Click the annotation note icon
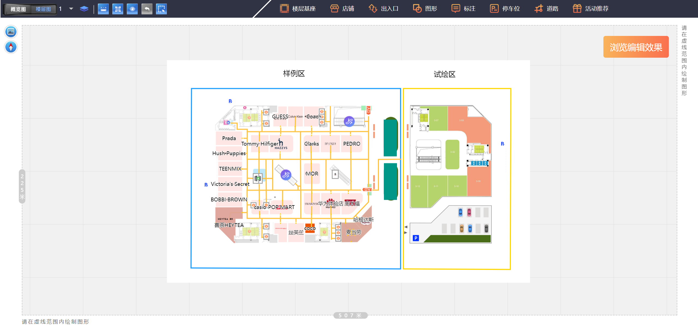This screenshot has height=332, width=698. tap(456, 9)
